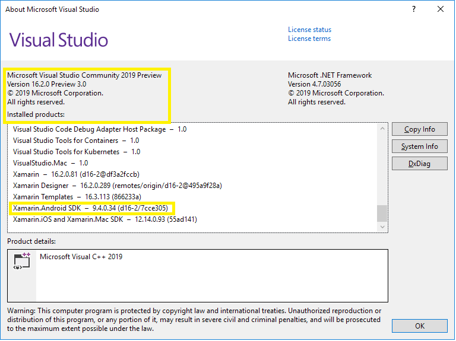The height and width of the screenshot is (341, 456).
Task: Select the Xamarin – 16.2.0.81 entry
Action: (76, 174)
